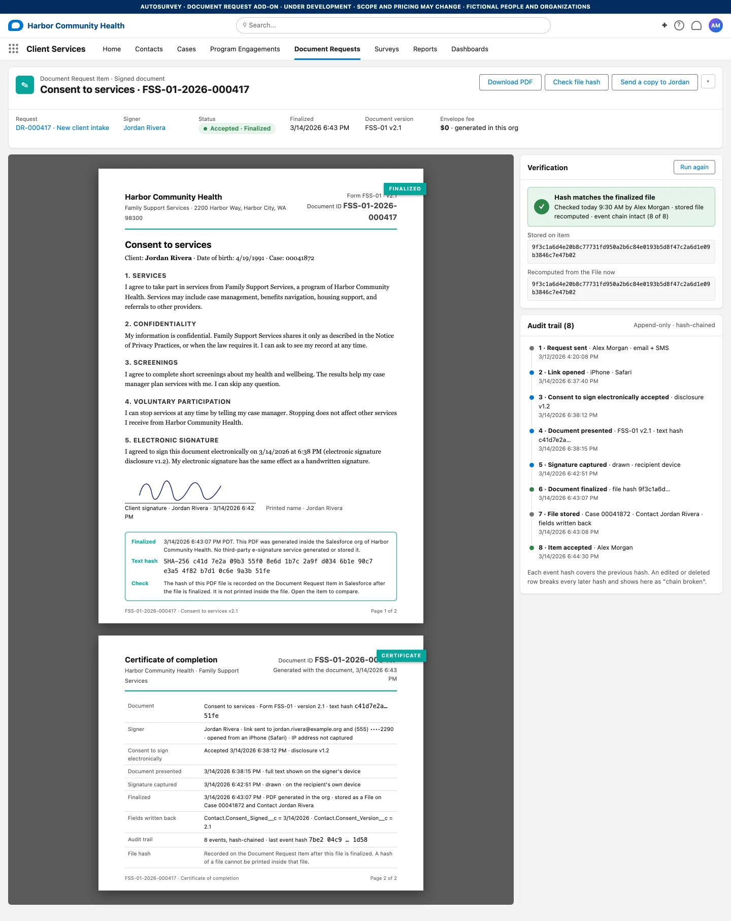The height and width of the screenshot is (921, 731).
Task: Open the app launcher grid icon
Action: tap(14, 49)
